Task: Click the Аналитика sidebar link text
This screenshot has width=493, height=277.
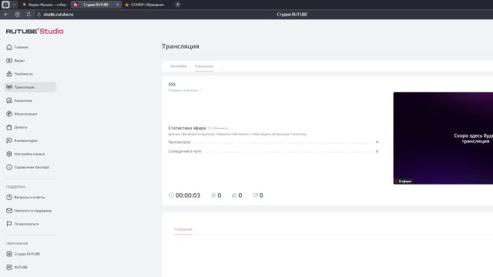Action: (23, 101)
